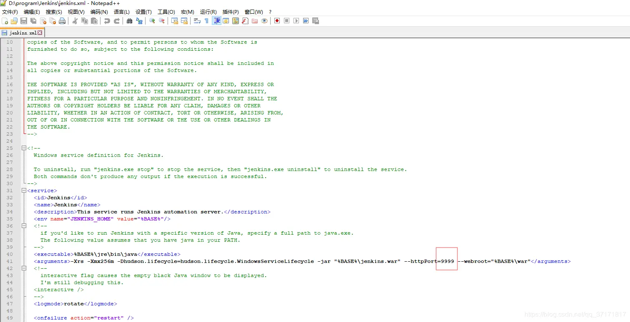The height and width of the screenshot is (322, 630).
Task: Collapse the service element at line 31
Action: point(23,191)
